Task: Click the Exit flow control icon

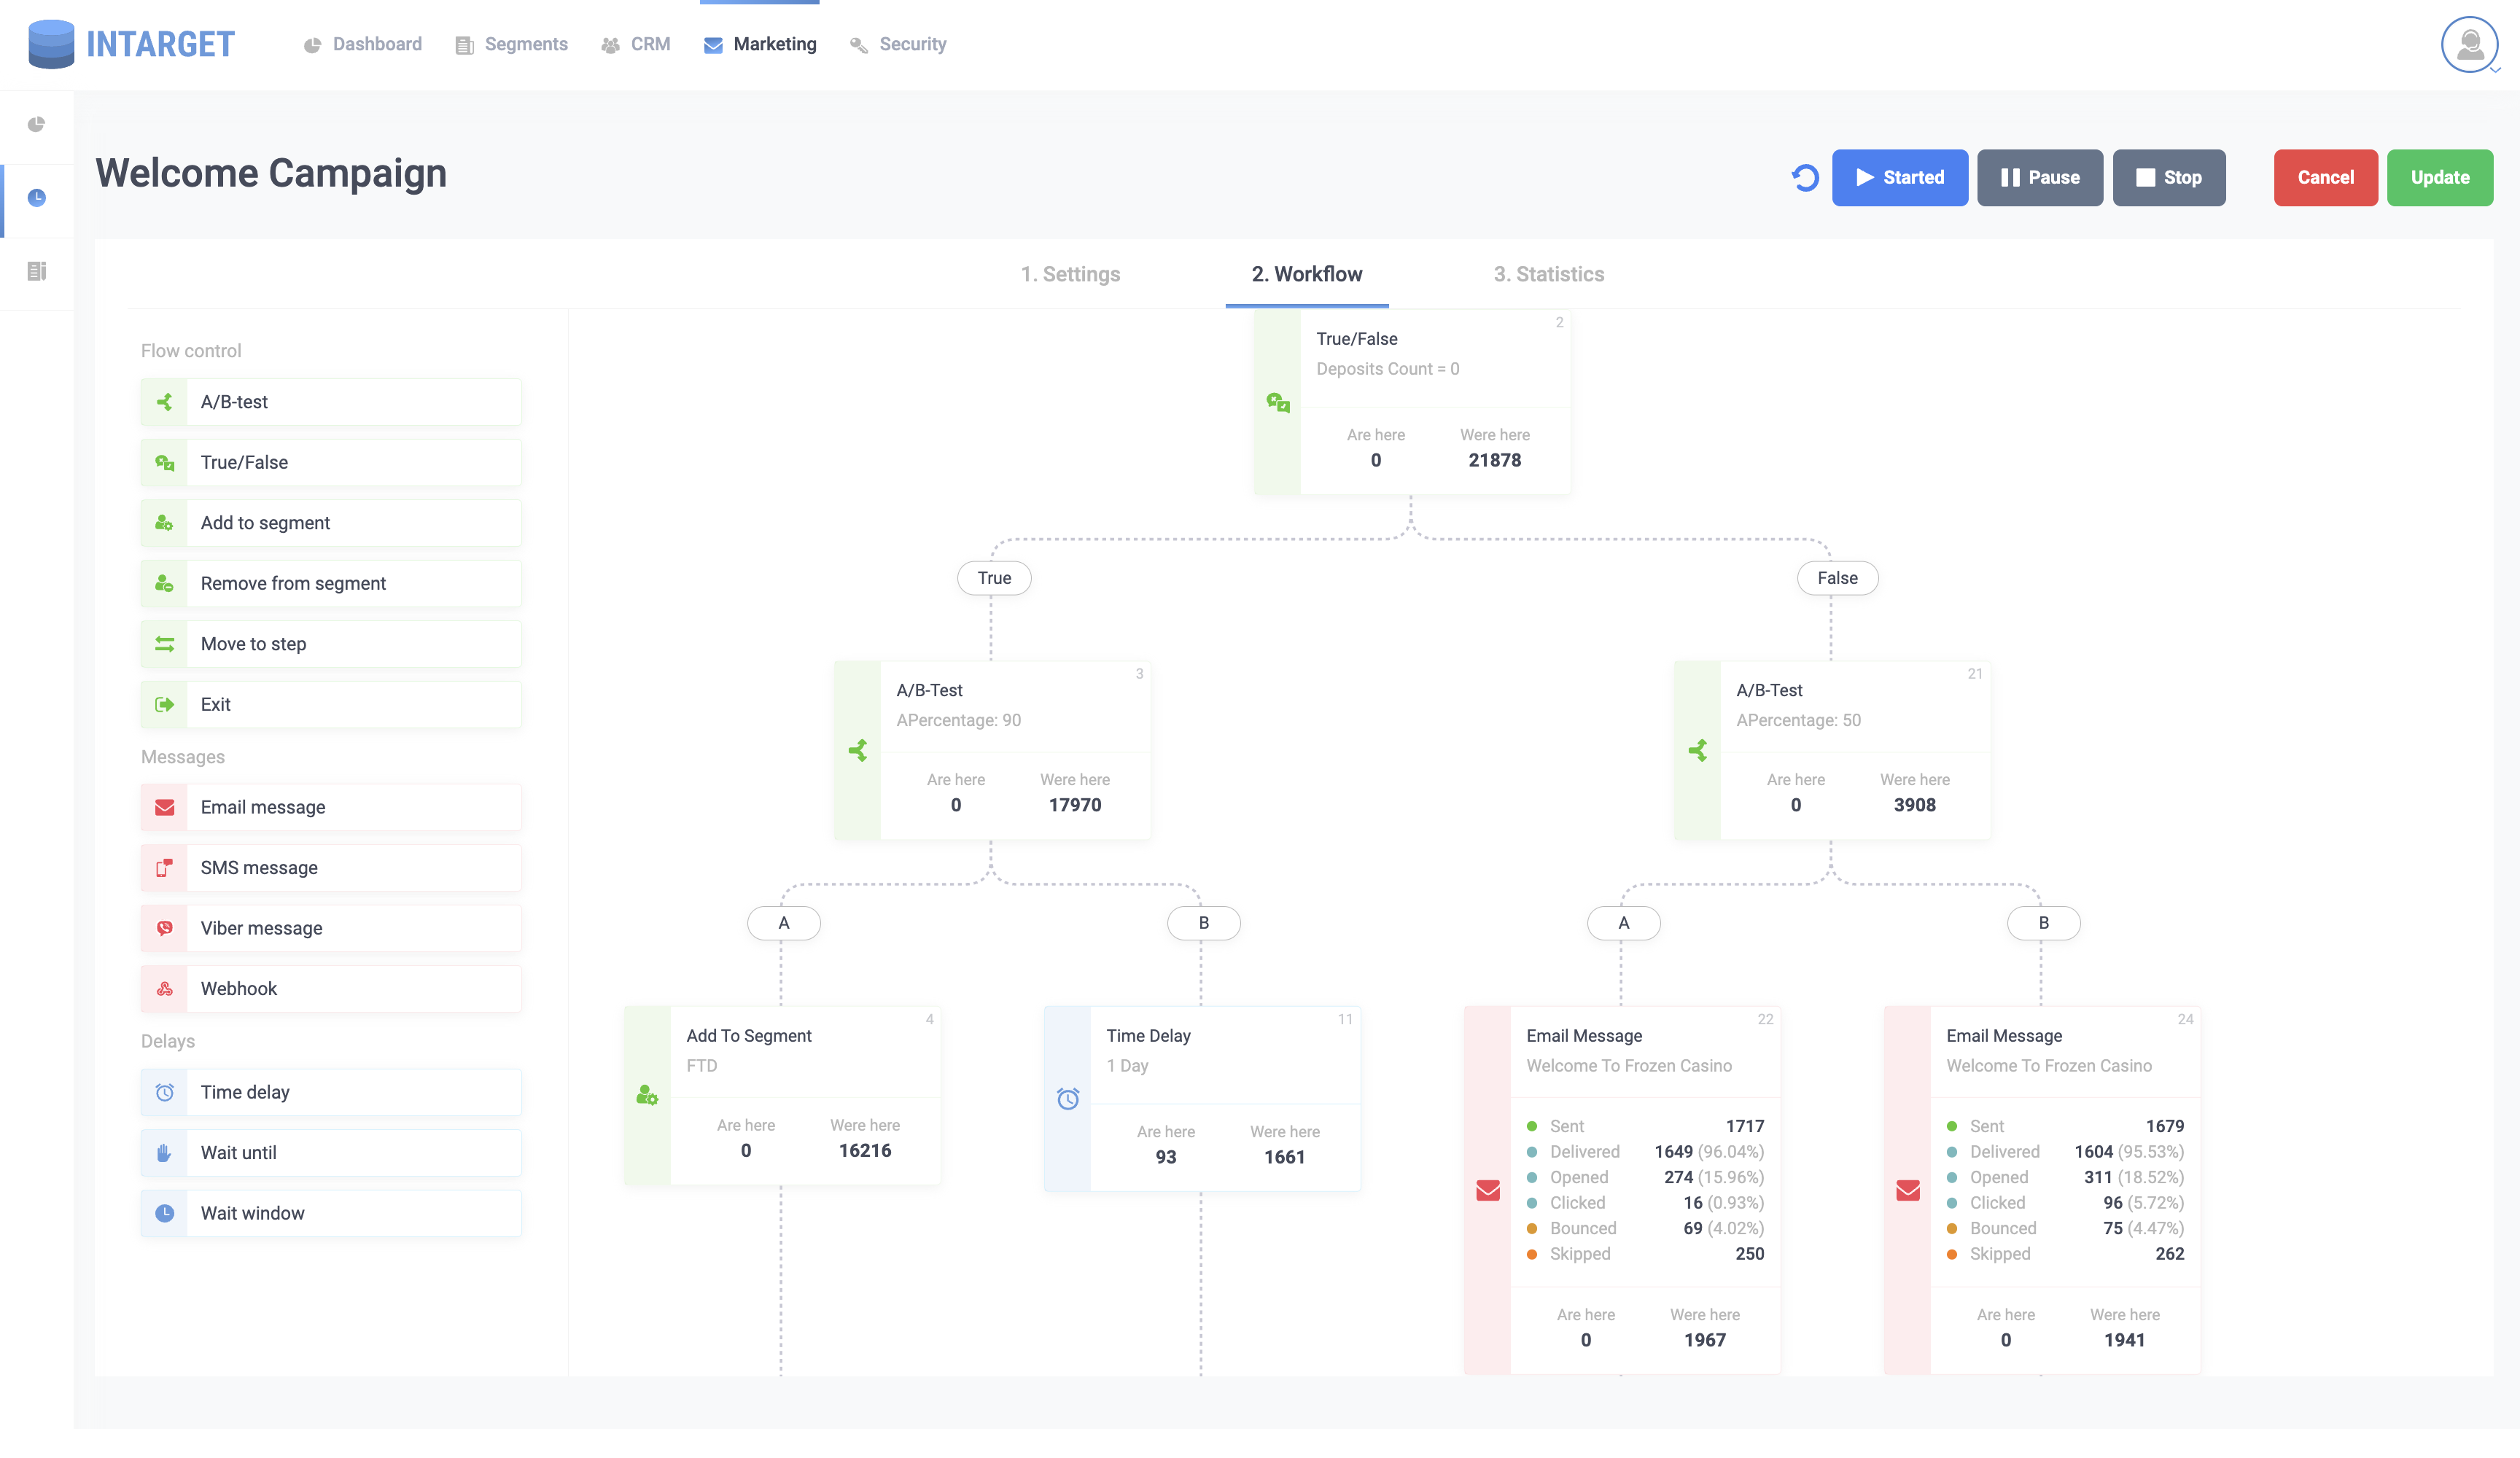Action: pos(165,703)
